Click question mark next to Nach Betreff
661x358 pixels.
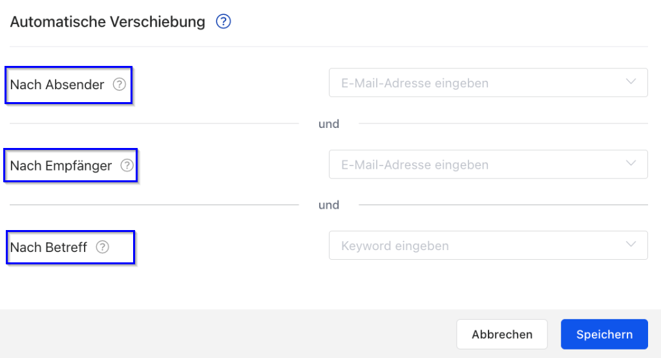pyautogui.click(x=102, y=247)
